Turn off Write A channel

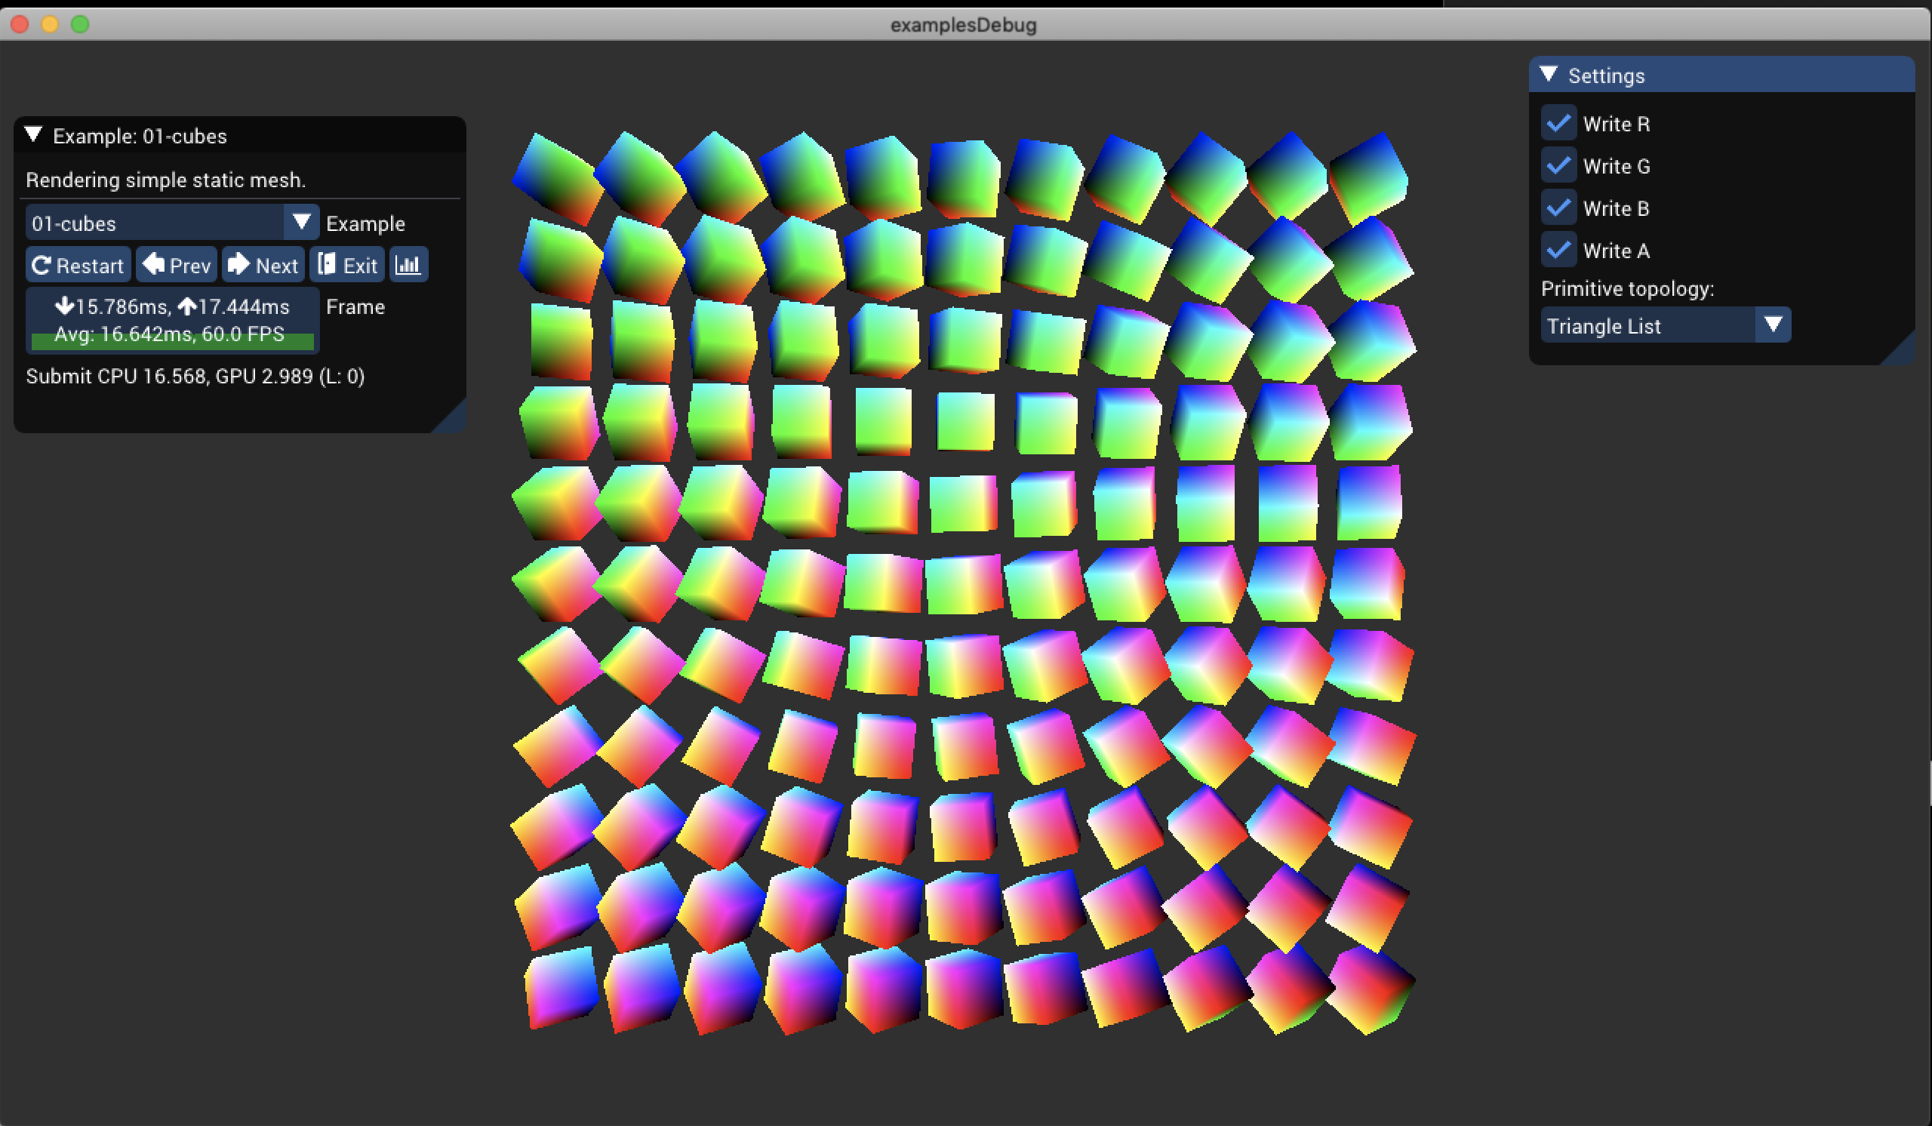[1558, 250]
